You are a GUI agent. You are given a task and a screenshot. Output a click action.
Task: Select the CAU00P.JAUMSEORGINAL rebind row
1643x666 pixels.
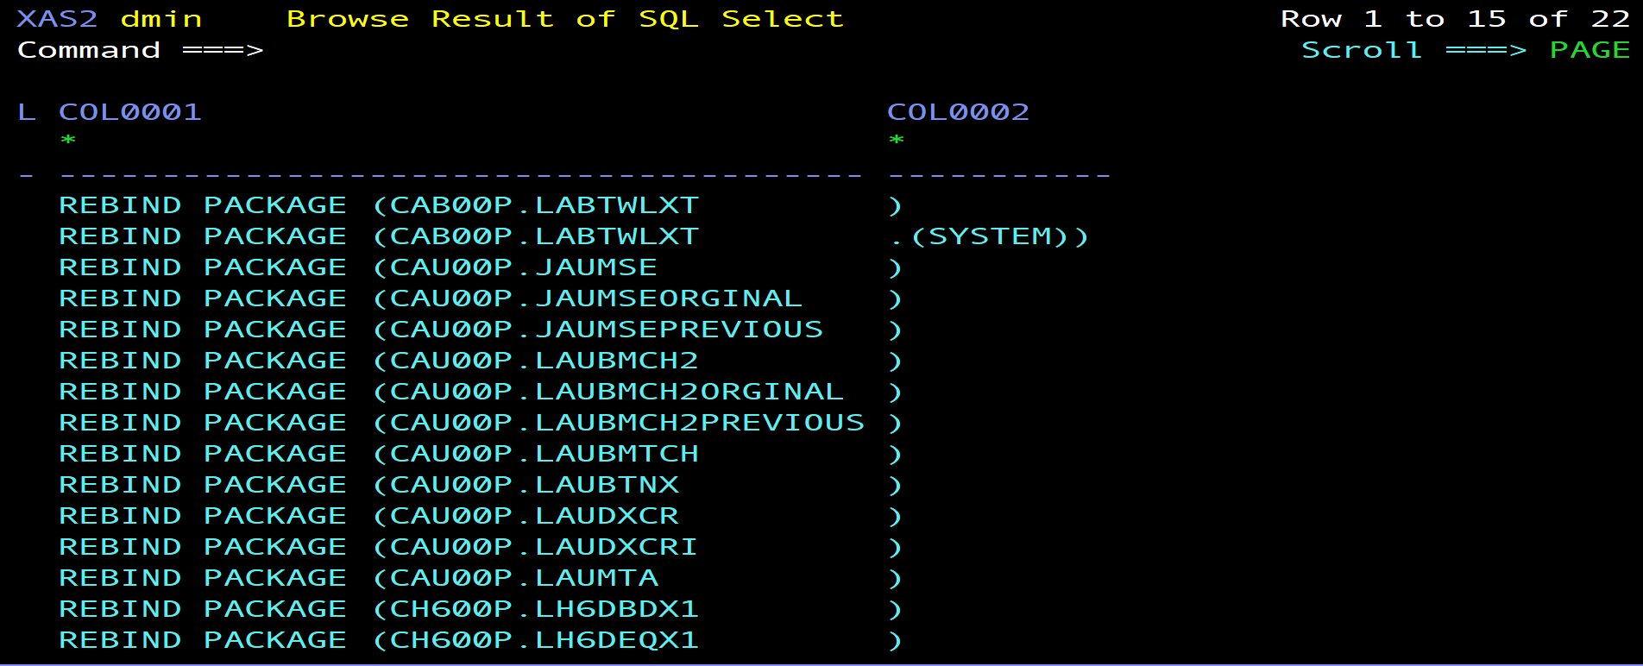click(x=431, y=298)
